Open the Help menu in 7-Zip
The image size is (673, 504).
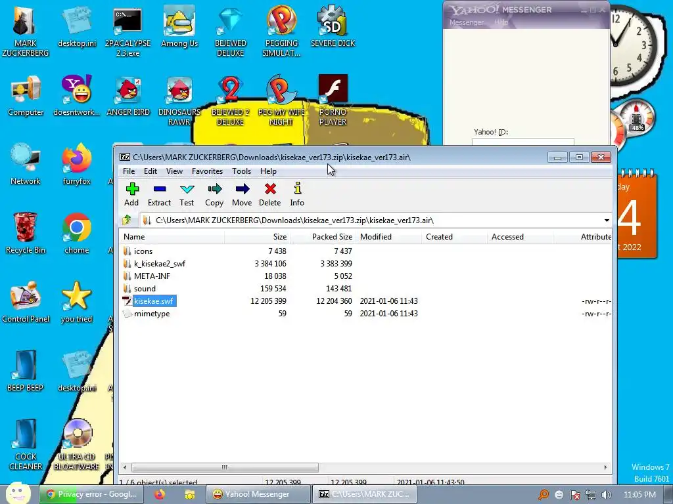[268, 171]
